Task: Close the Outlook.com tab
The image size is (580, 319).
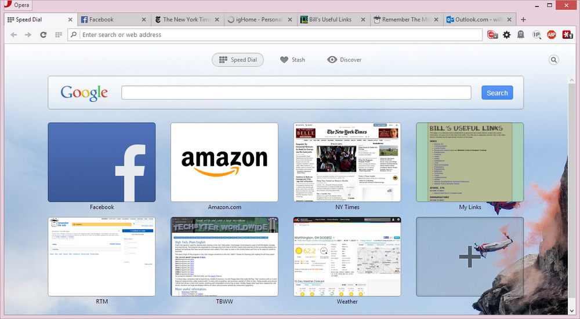Action: (x=509, y=20)
